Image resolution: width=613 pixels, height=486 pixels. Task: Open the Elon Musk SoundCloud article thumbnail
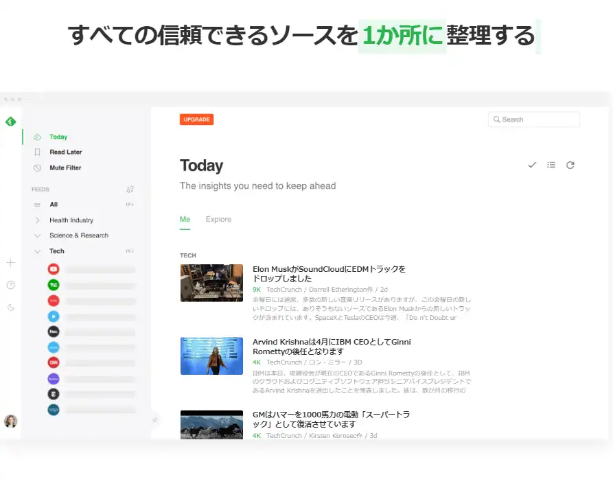[x=211, y=283]
